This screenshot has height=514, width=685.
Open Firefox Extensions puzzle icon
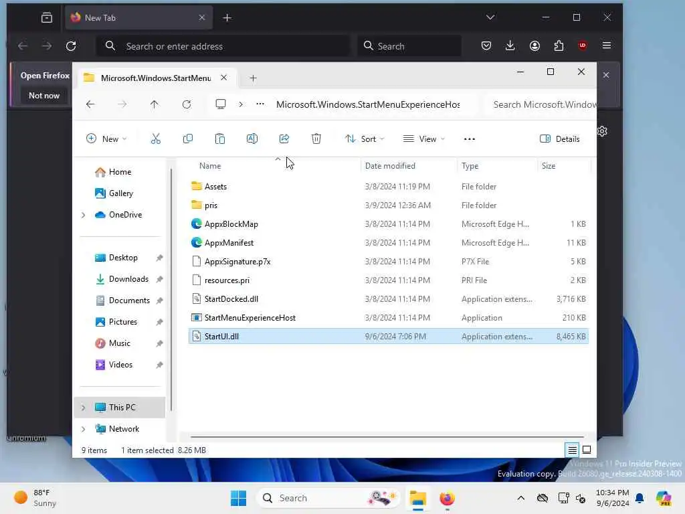(559, 46)
